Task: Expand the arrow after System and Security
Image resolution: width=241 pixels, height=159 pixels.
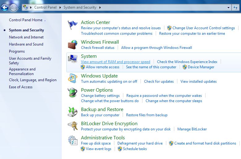Action: [x=100, y=7]
